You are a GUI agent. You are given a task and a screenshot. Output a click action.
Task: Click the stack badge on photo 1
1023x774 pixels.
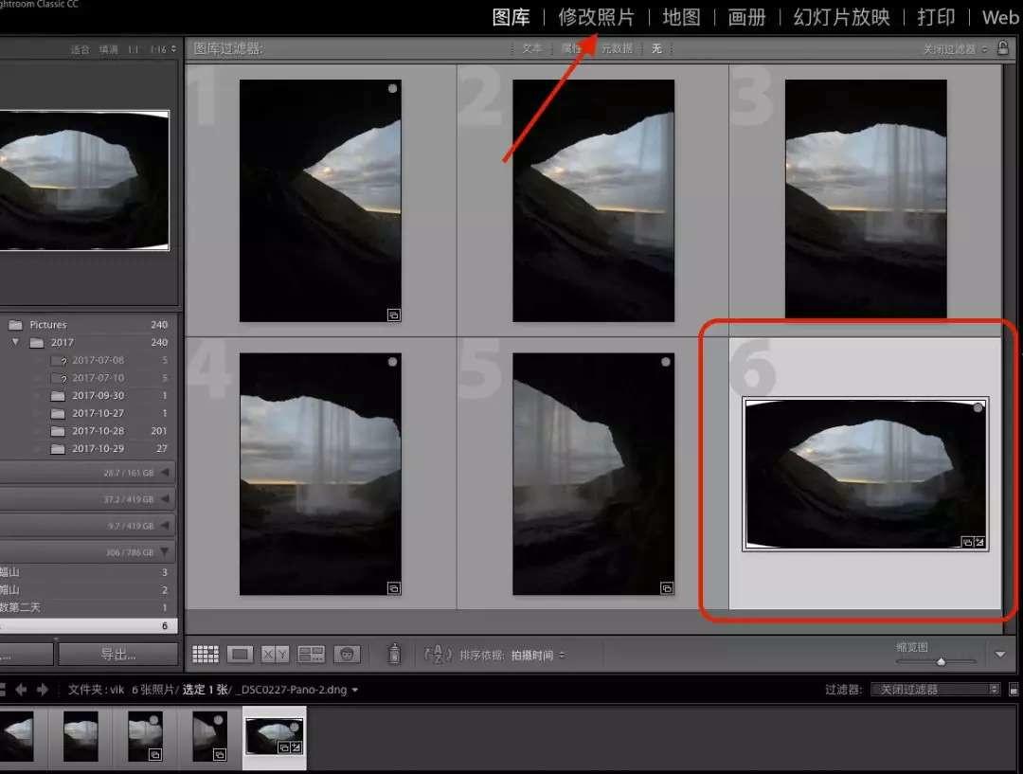393,315
